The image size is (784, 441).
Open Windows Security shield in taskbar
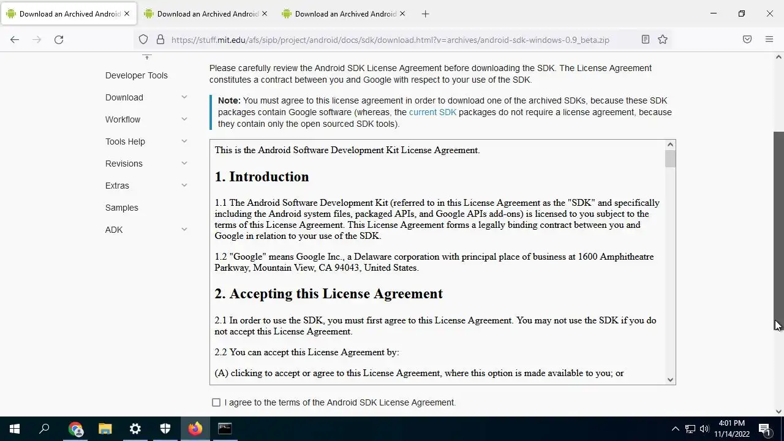165,429
